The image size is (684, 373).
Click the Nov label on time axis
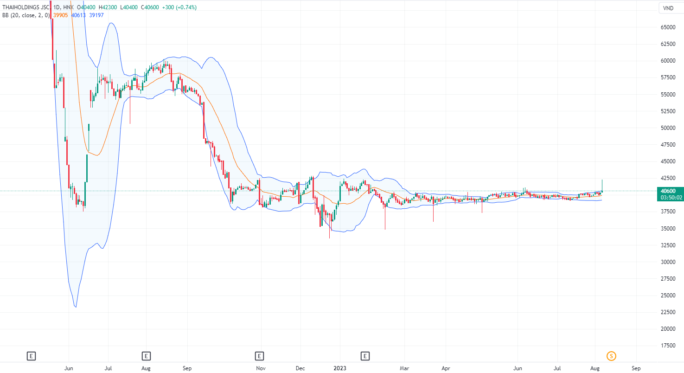(261, 368)
